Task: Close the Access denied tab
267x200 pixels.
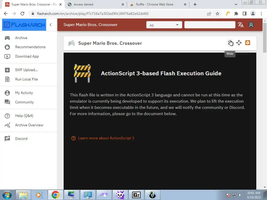Action: coord(123,4)
